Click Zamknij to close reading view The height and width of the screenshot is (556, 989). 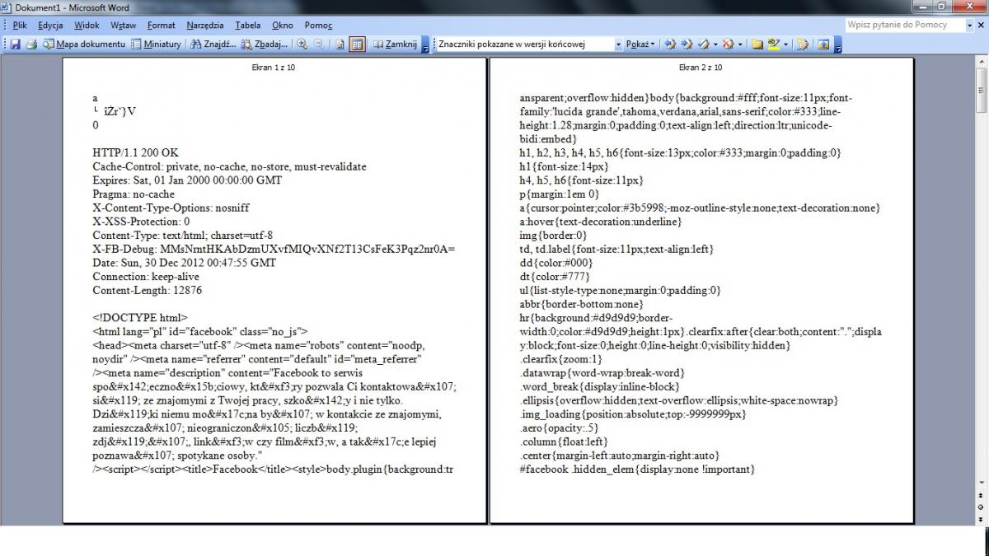[x=396, y=44]
